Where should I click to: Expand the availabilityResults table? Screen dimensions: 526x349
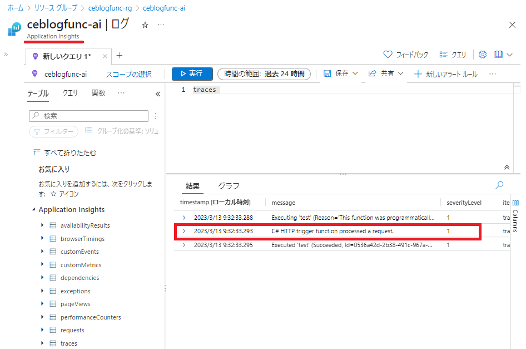(x=42, y=225)
